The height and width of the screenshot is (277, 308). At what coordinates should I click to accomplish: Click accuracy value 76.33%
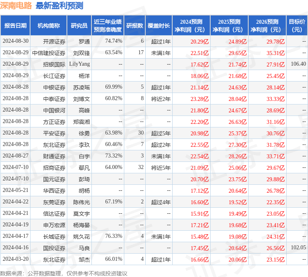pos(114,236)
